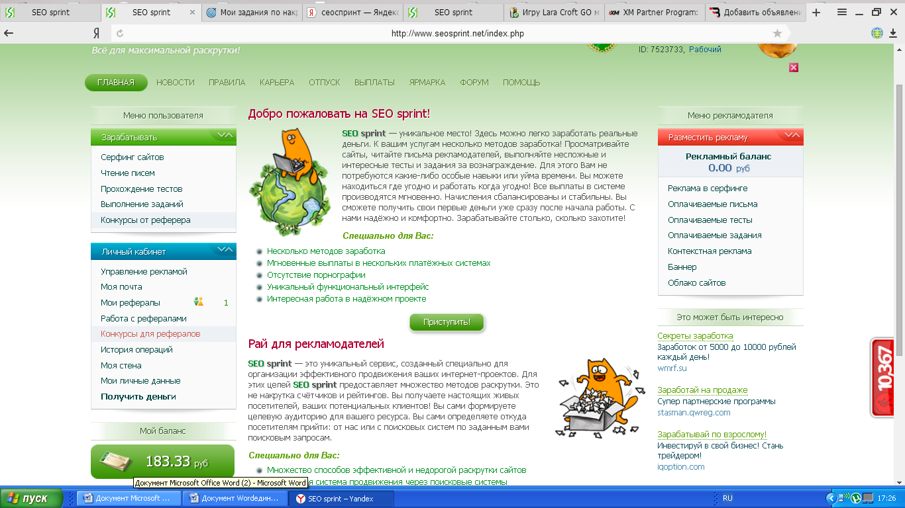The image size is (905, 508).
Task: Switch to the сеоспринт — Яндекс tab
Action: point(353,12)
